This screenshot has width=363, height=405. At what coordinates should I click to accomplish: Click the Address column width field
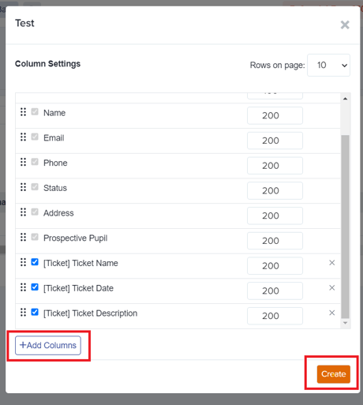275,216
